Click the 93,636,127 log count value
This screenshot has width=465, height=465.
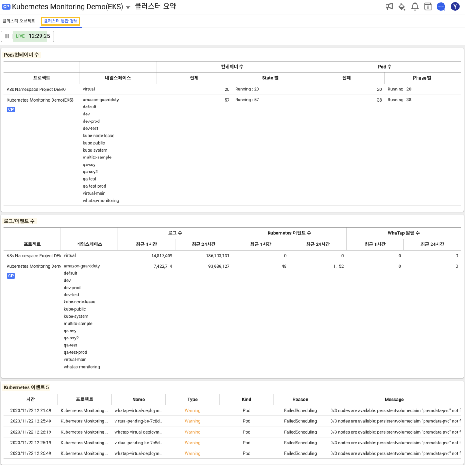coord(219,266)
